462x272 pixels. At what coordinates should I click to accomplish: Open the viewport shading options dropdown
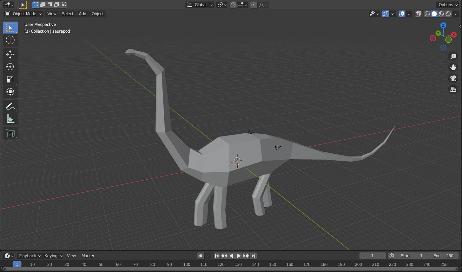coord(456,14)
